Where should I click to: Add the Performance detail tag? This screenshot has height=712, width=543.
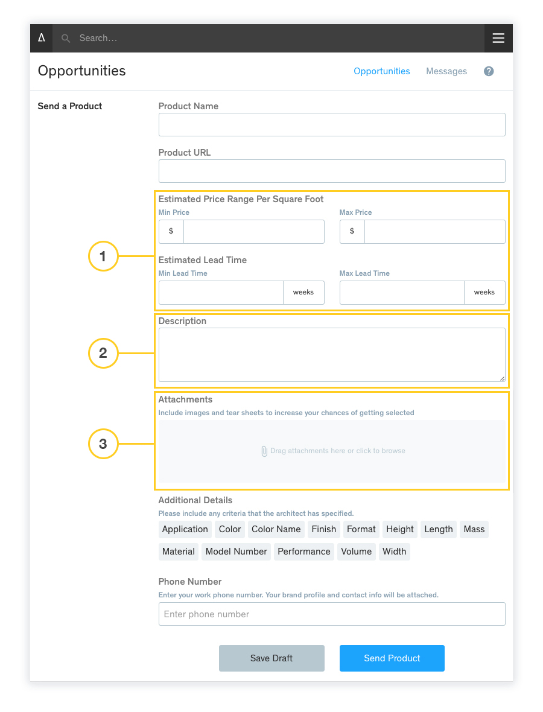[303, 551]
